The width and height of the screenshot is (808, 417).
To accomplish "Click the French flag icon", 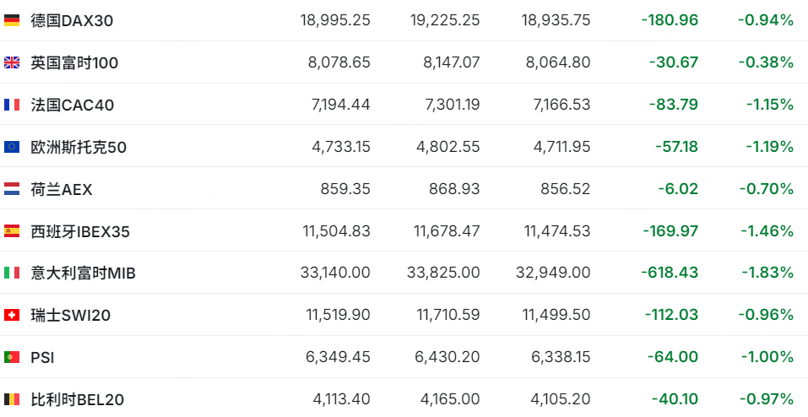I will point(12,105).
